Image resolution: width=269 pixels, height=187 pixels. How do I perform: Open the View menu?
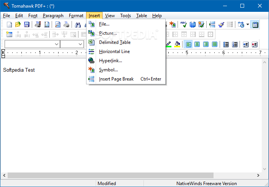(110, 16)
